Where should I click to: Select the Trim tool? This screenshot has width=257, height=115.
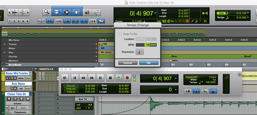(57, 12)
